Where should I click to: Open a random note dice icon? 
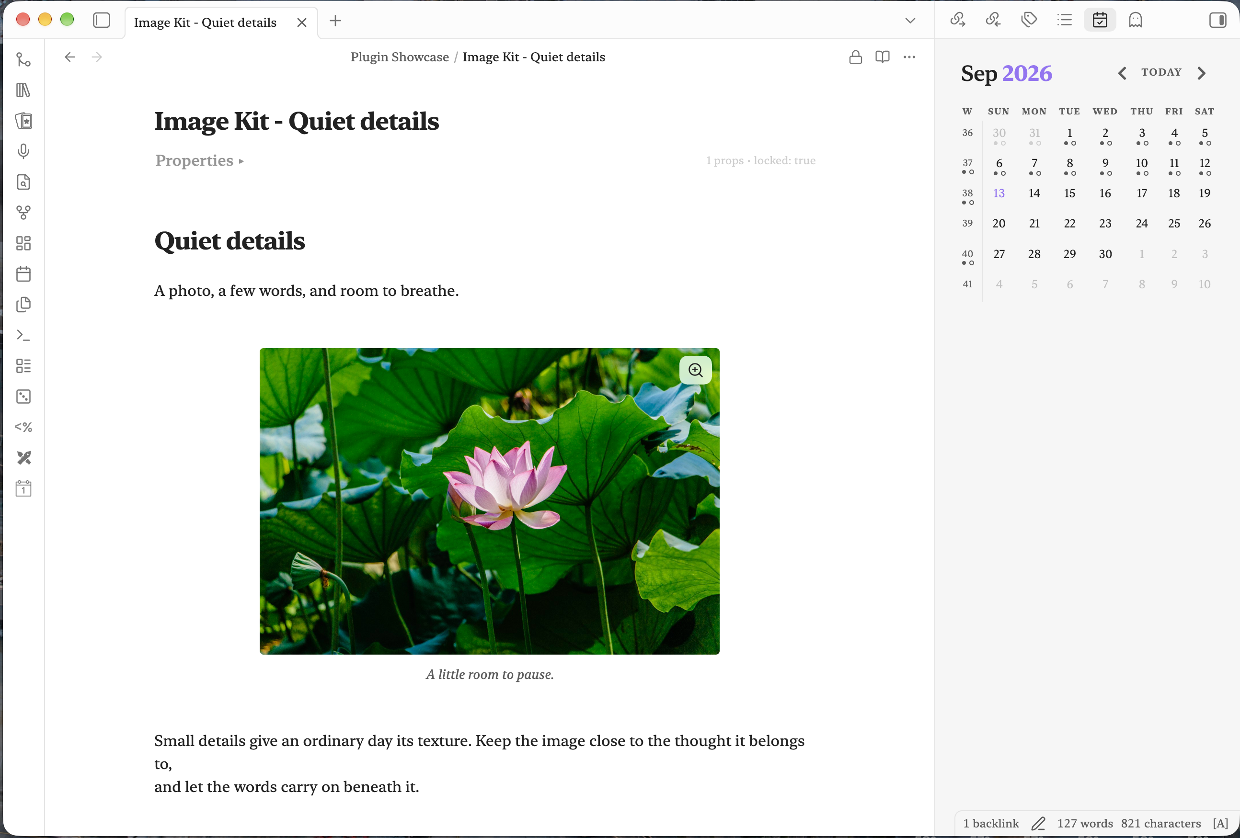pos(23,396)
